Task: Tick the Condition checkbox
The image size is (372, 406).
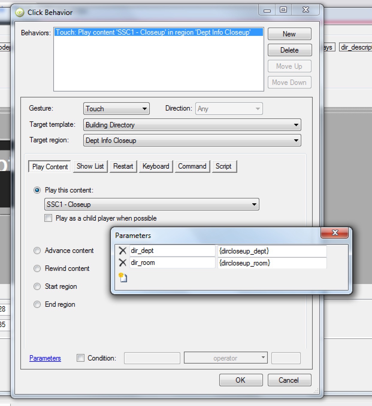Action: [x=81, y=358]
